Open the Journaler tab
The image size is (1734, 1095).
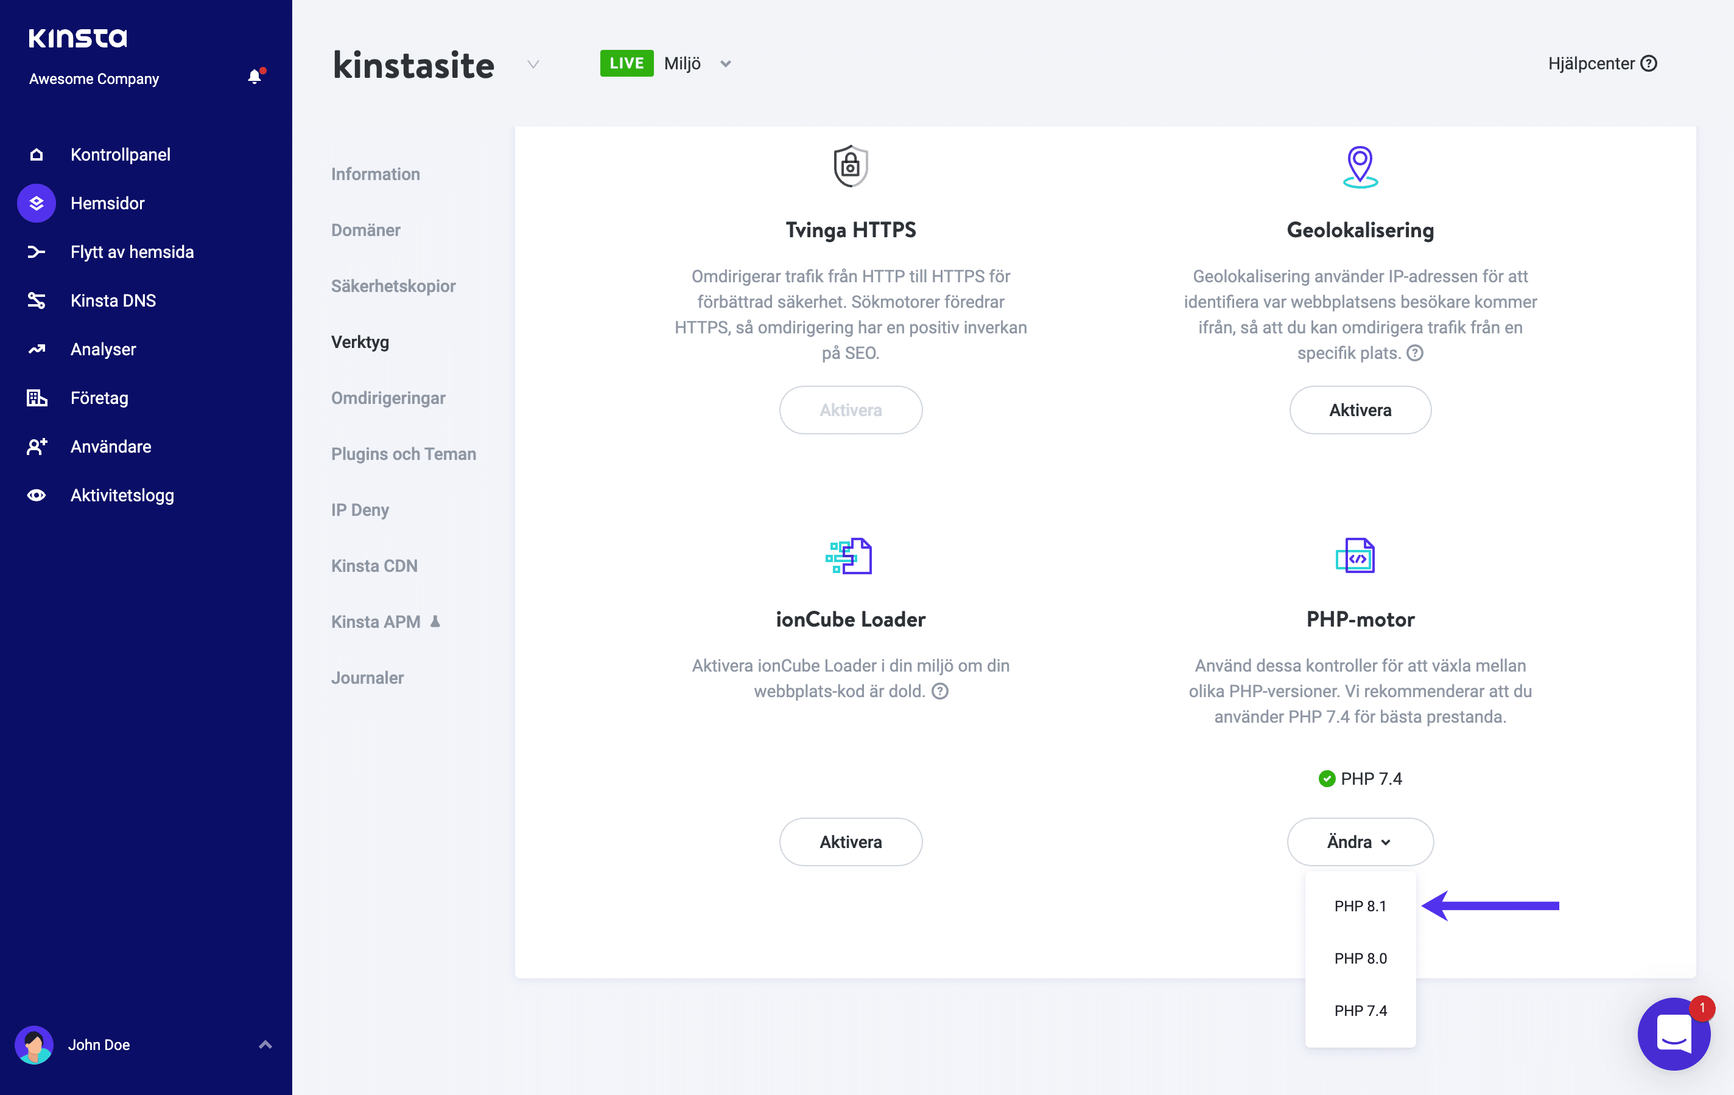coord(367,678)
